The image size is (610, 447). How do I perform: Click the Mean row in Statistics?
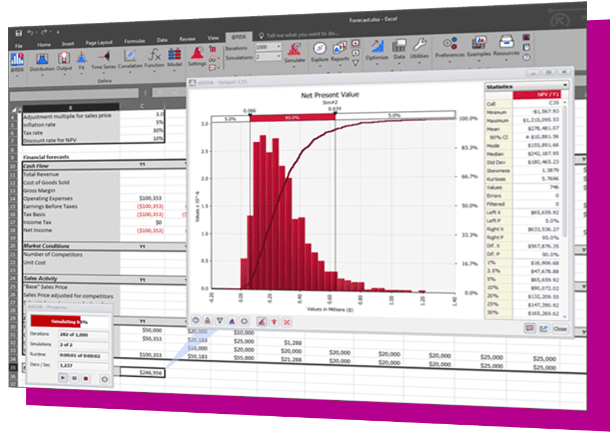pyautogui.click(x=523, y=128)
